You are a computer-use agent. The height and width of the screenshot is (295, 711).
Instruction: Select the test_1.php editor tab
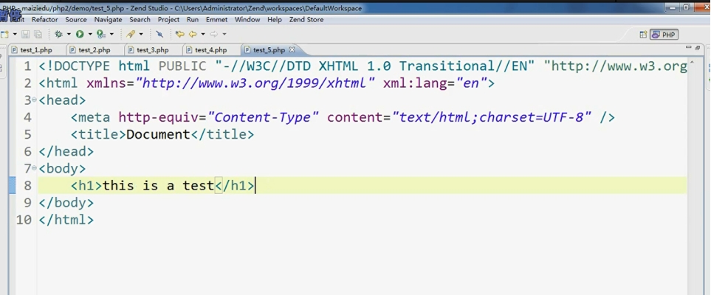tap(35, 50)
